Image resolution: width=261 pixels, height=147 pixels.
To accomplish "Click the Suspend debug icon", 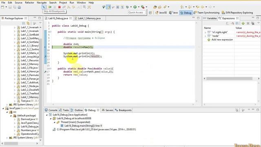I will click(55, 7).
